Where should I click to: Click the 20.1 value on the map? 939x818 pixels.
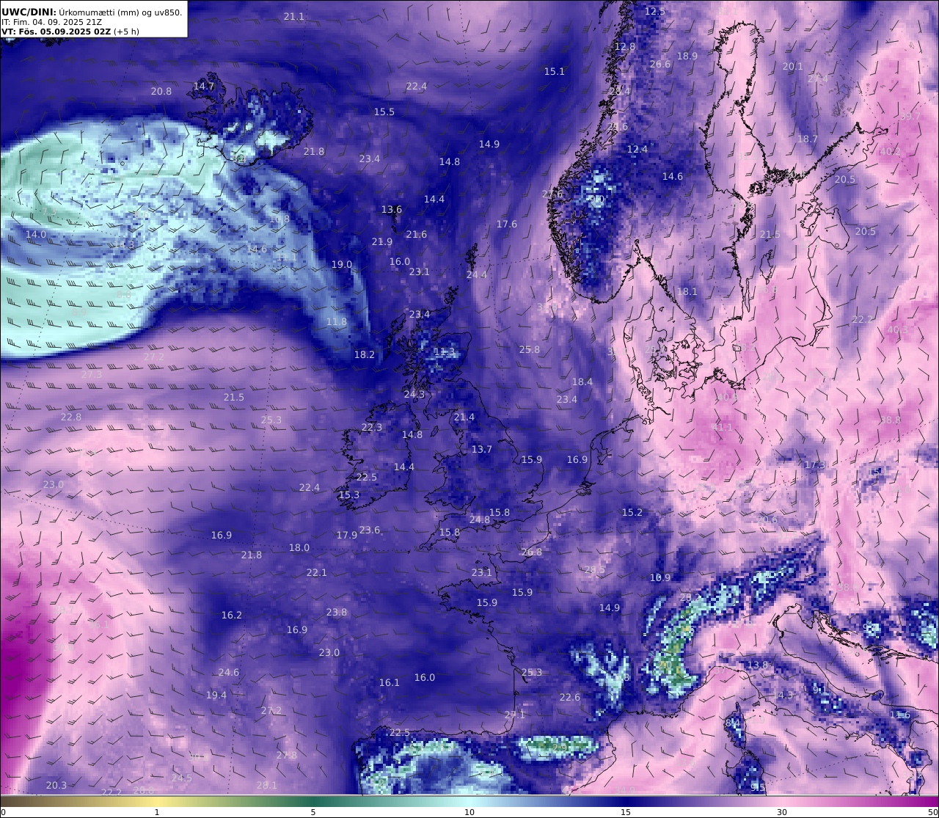(x=792, y=66)
